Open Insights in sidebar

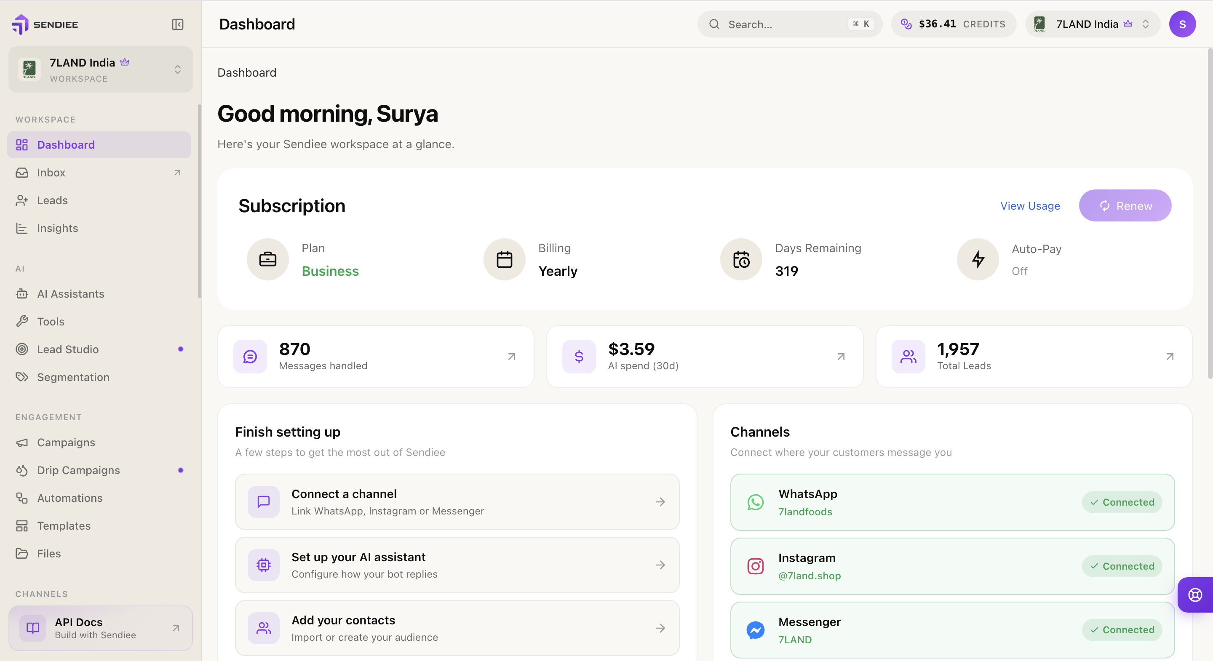99,228
